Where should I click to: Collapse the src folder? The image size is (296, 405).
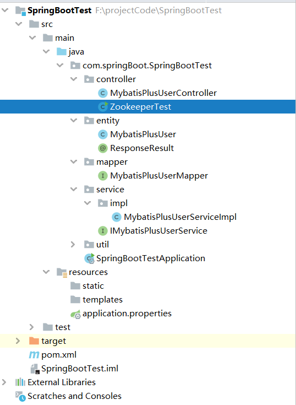click(19, 24)
